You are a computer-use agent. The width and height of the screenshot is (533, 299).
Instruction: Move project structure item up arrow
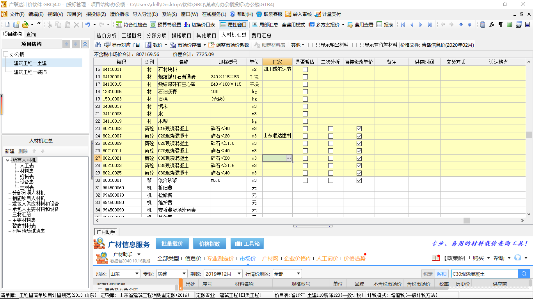click(x=66, y=44)
